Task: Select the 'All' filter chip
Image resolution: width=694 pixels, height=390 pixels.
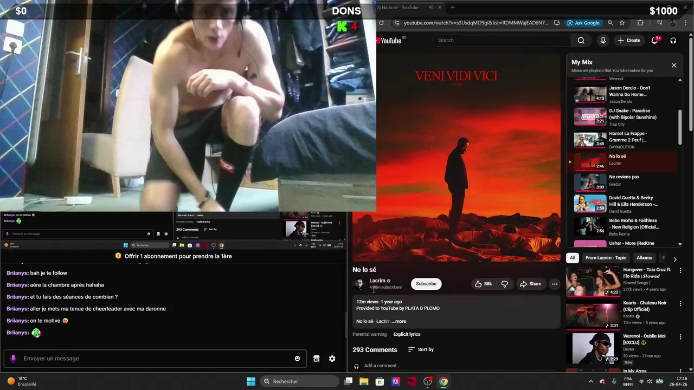Action: tap(572, 258)
